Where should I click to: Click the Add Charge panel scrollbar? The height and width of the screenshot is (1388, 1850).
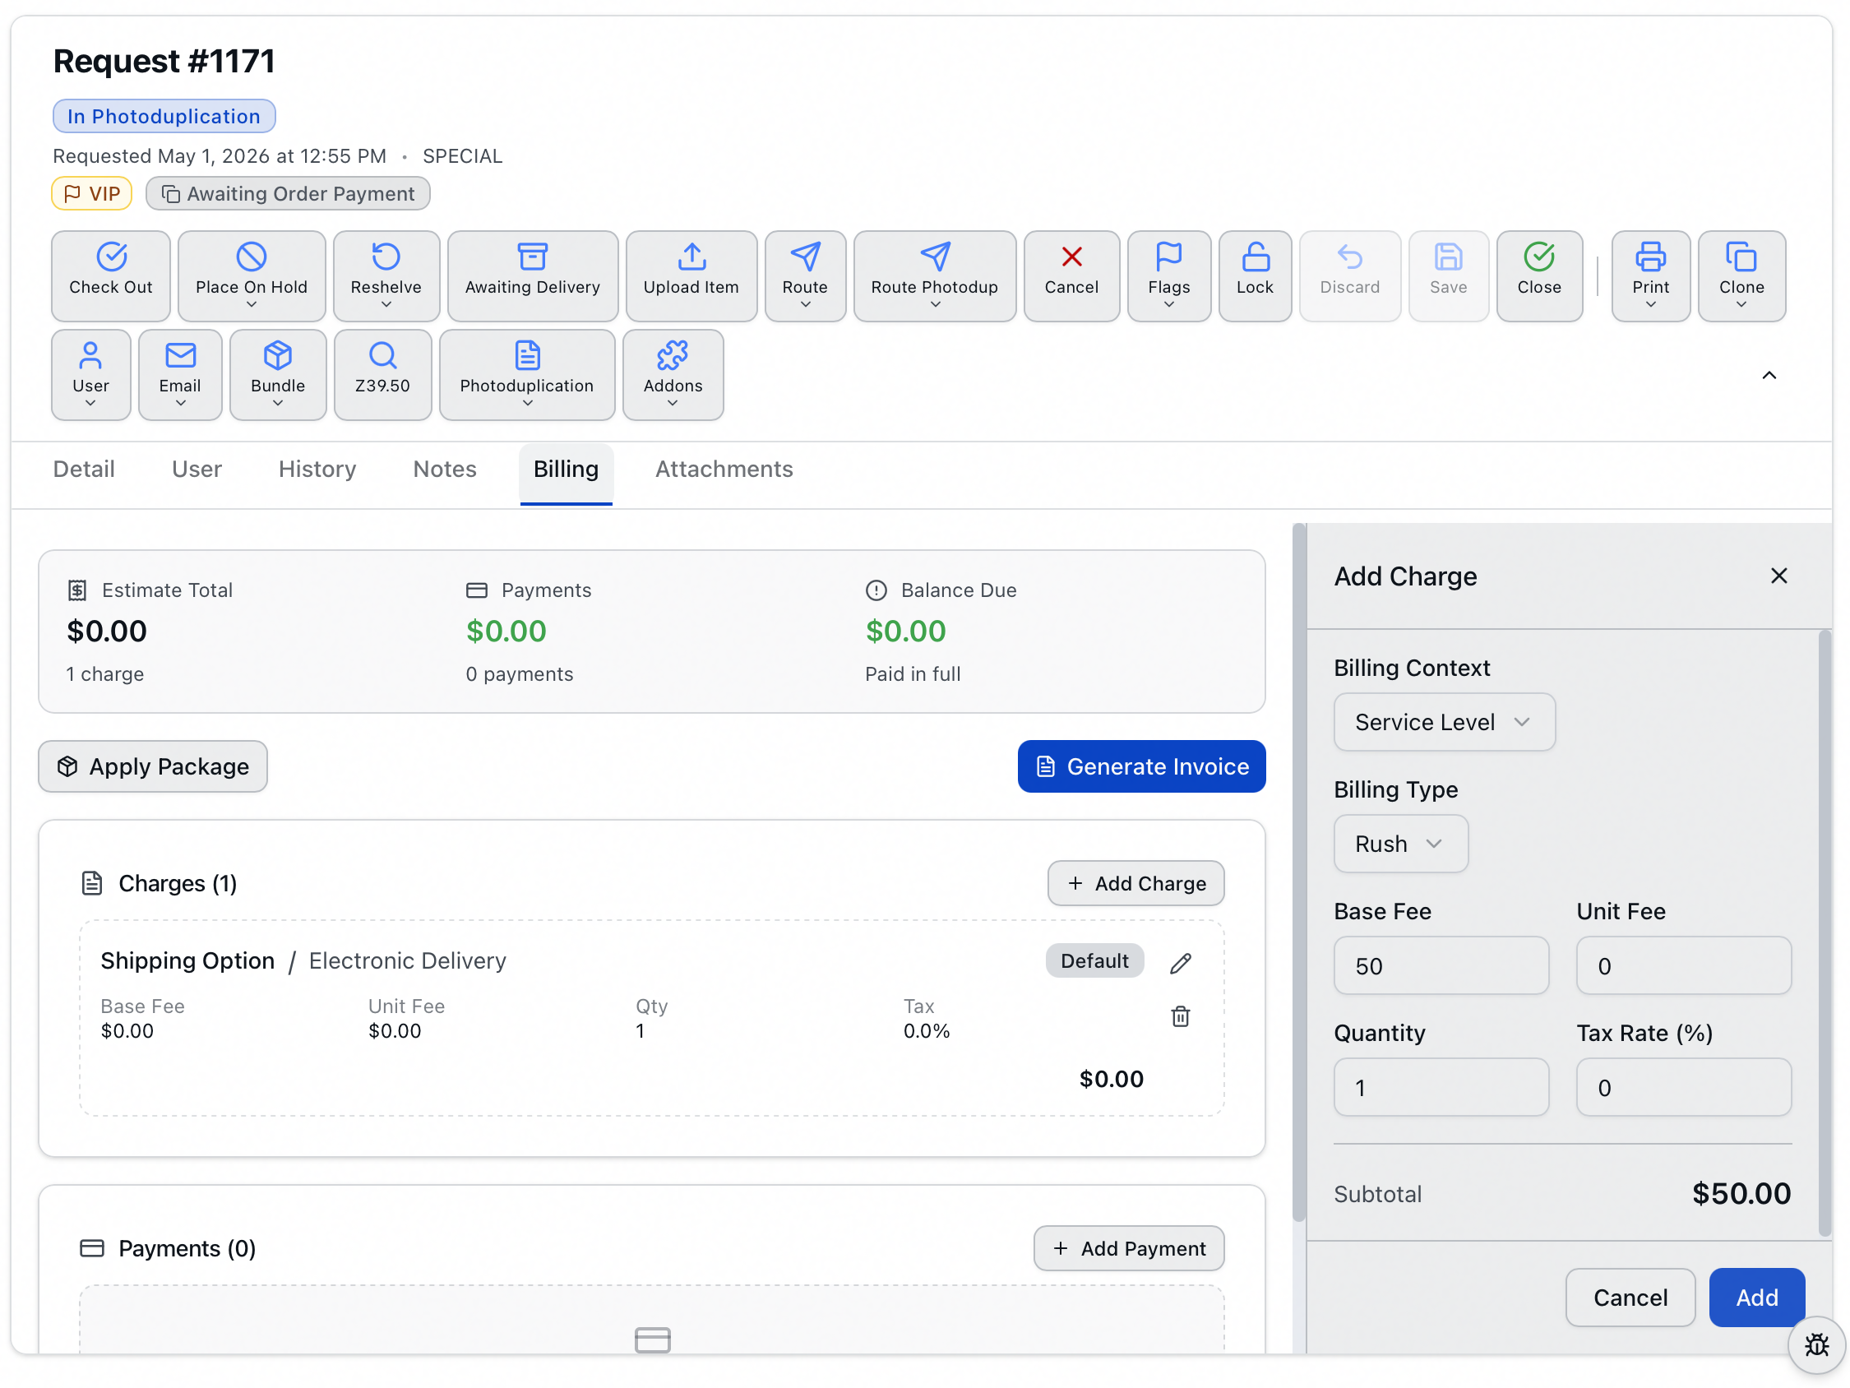(1824, 932)
